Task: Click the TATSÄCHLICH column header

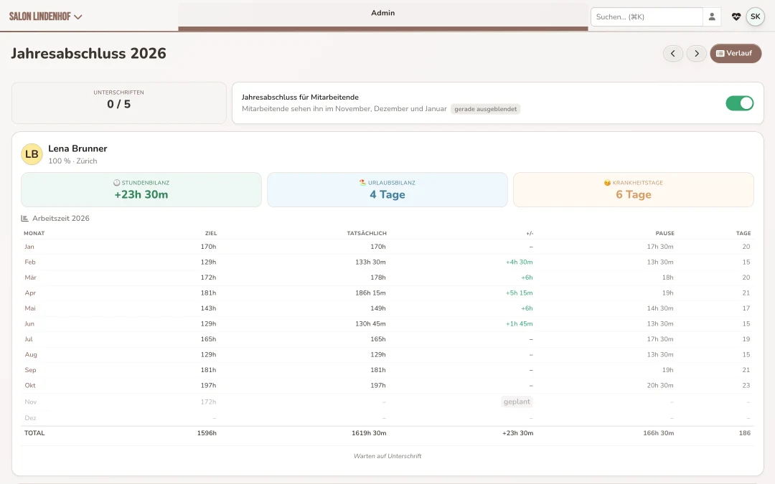Action: point(367,233)
